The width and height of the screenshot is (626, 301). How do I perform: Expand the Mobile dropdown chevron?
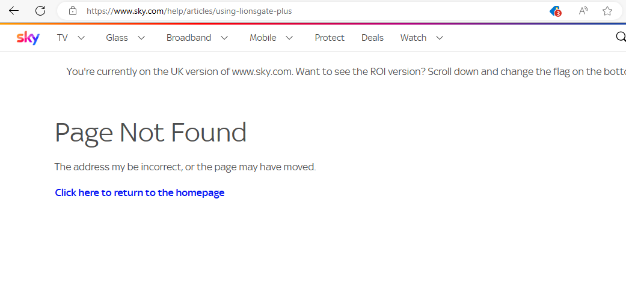(x=289, y=38)
